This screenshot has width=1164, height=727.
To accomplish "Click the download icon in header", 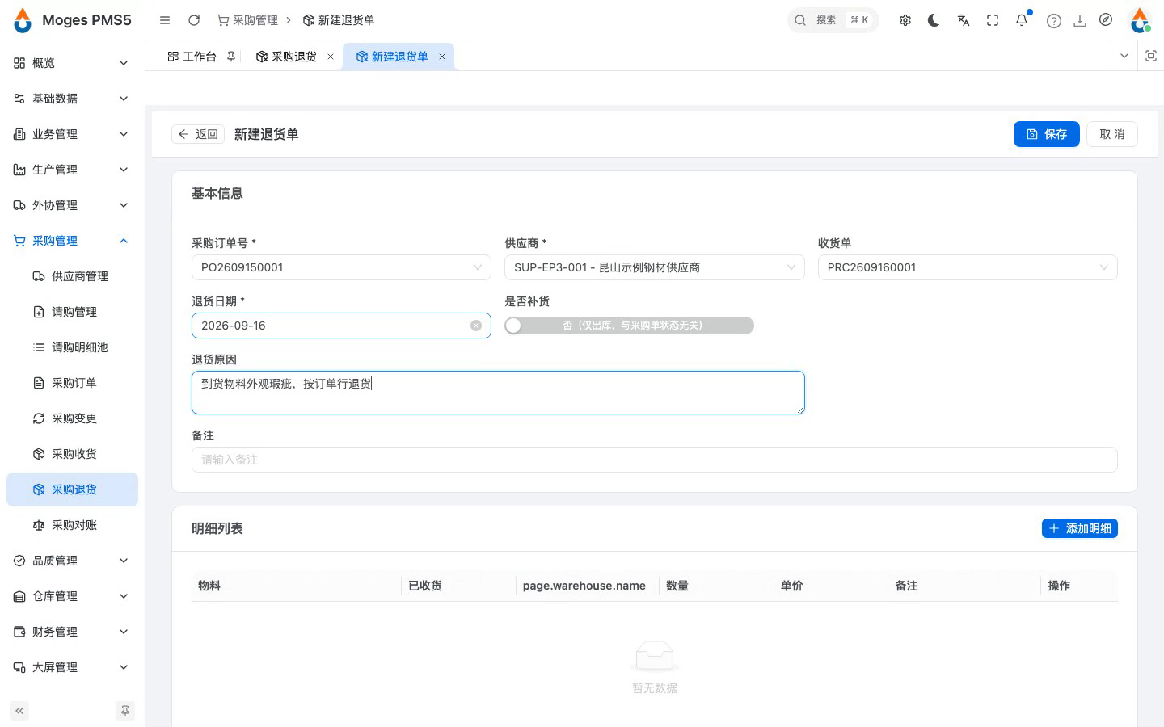I will (1080, 21).
